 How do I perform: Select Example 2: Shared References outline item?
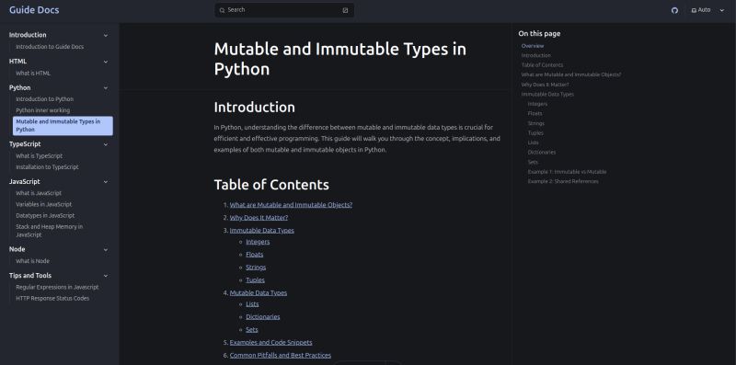(x=563, y=181)
